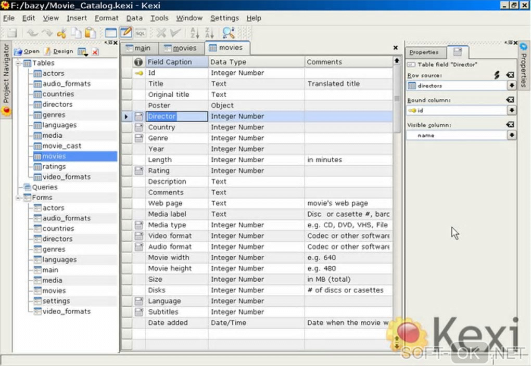Sort descending with the Z-A icon
The width and height of the screenshot is (531, 366).
209,33
